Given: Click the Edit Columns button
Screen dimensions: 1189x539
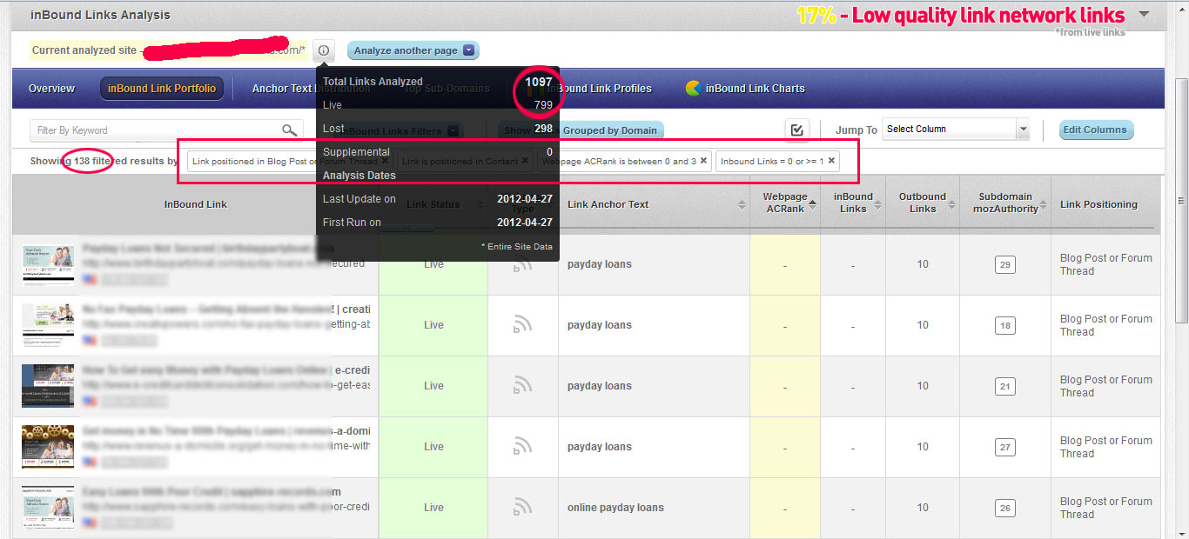Looking at the screenshot, I should click(1096, 128).
